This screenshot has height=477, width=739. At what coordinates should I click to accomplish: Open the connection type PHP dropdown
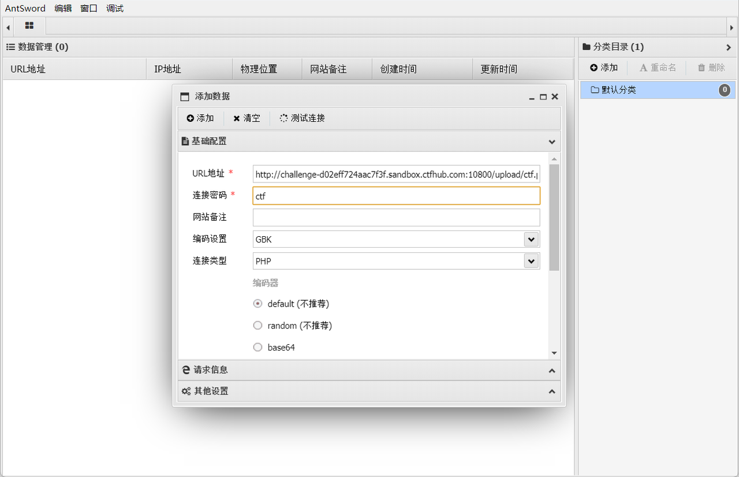click(x=531, y=261)
